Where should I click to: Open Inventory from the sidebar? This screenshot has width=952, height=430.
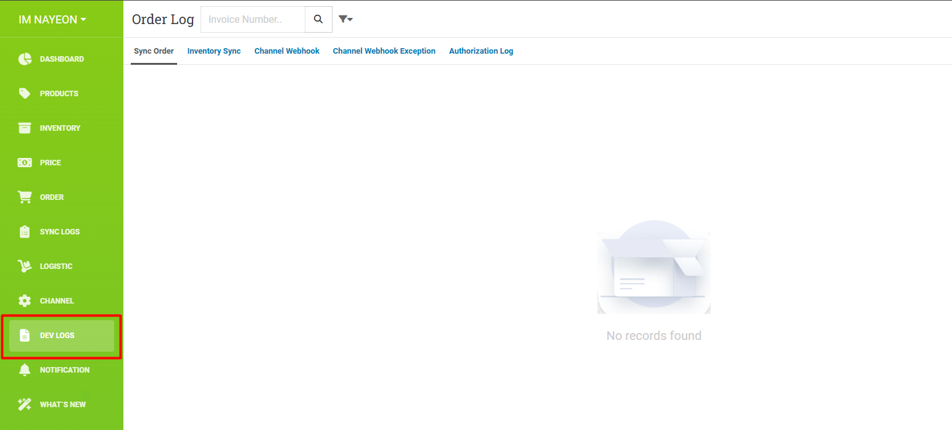pyautogui.click(x=62, y=128)
